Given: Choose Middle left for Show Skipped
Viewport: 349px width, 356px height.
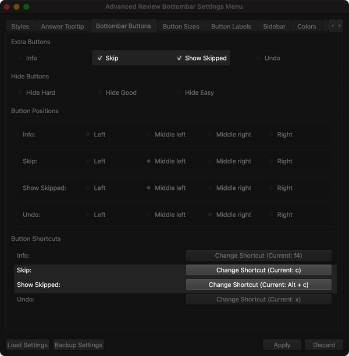Looking at the screenshot, I should (149, 188).
